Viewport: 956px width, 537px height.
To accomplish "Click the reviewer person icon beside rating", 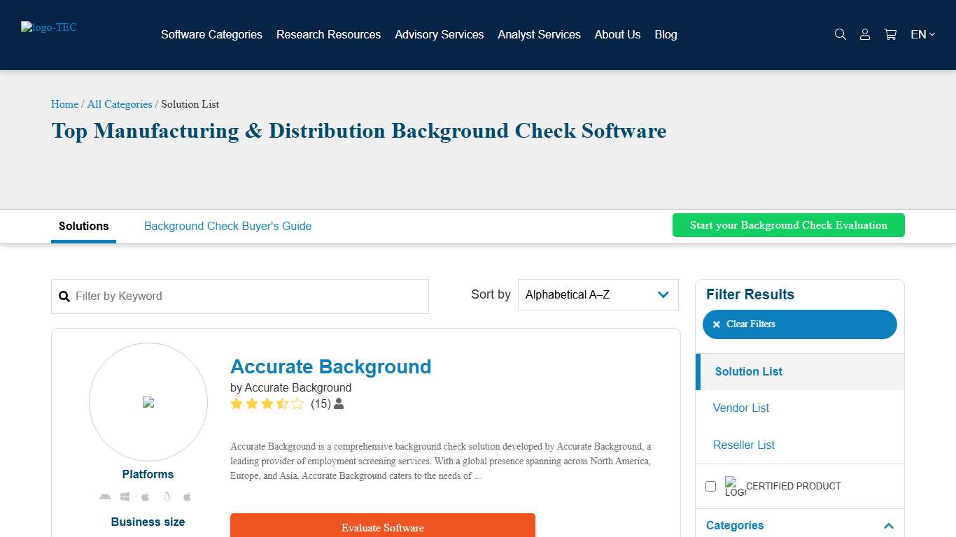I will pos(337,403).
